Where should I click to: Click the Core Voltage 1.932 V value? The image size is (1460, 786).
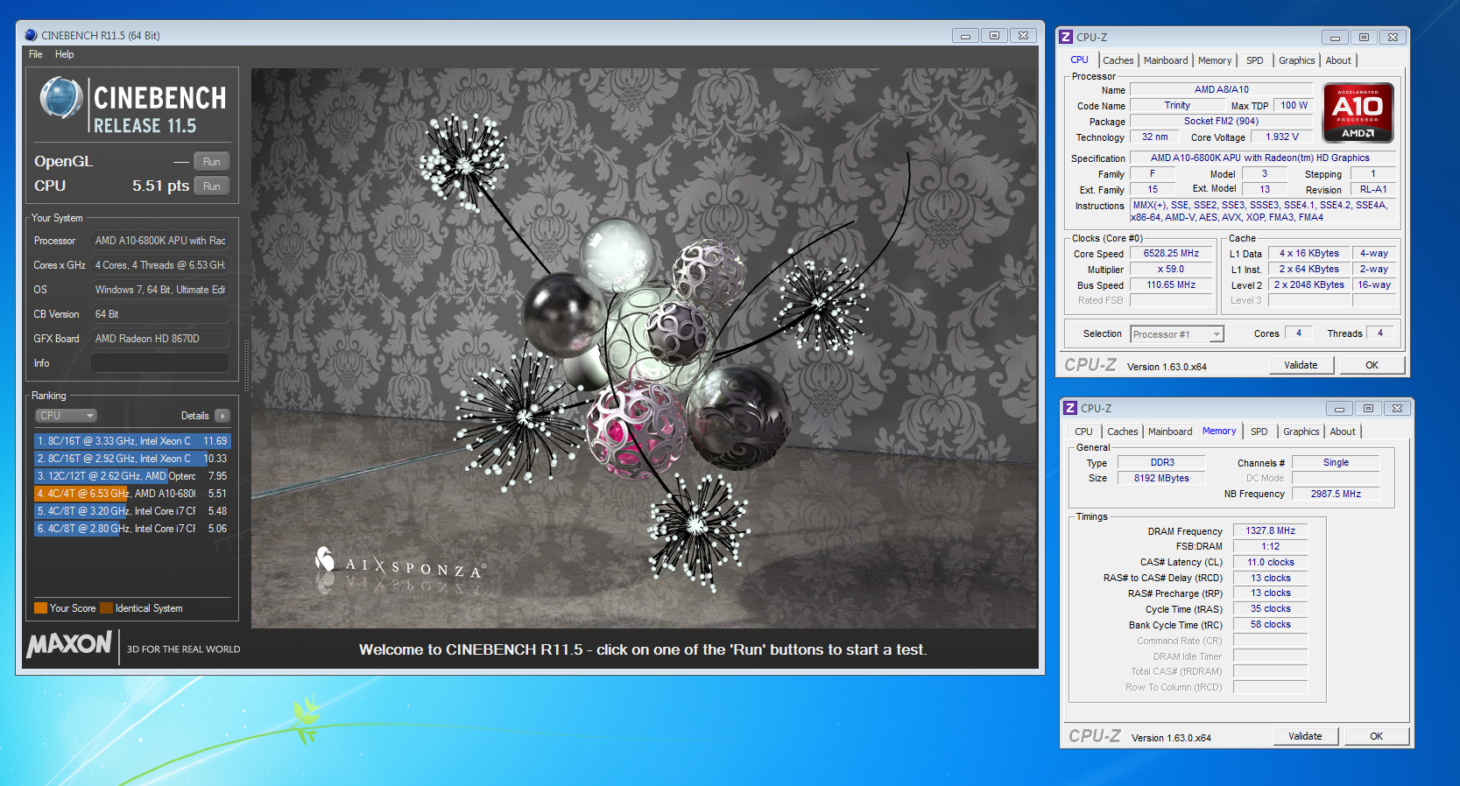coord(1281,137)
